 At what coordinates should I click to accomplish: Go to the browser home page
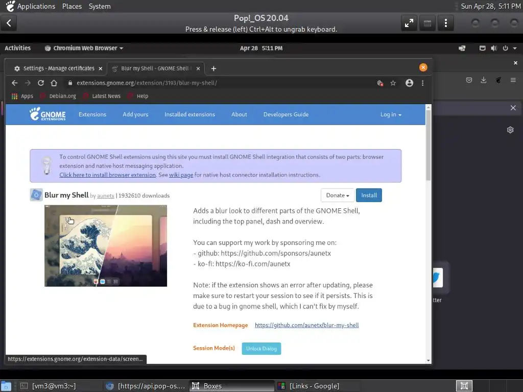[54, 83]
